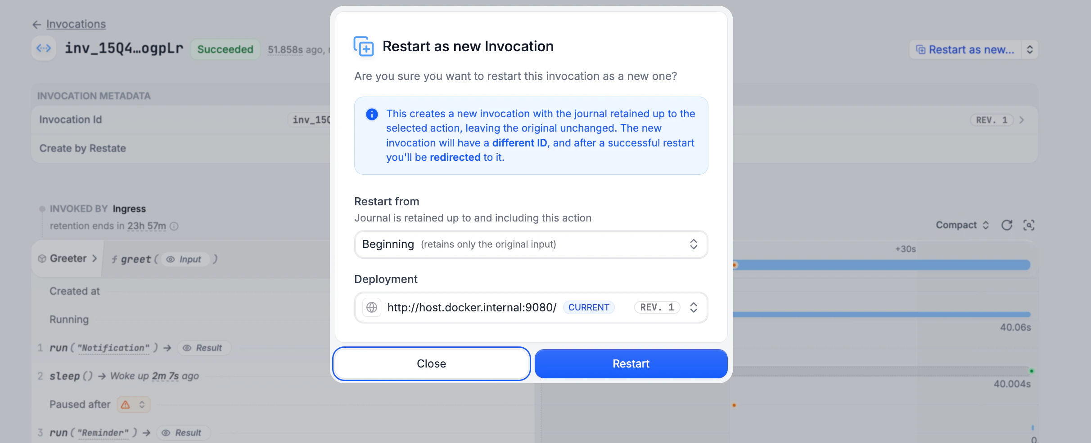Confirm by pressing the Restart button
Image resolution: width=1091 pixels, height=443 pixels.
630,363
